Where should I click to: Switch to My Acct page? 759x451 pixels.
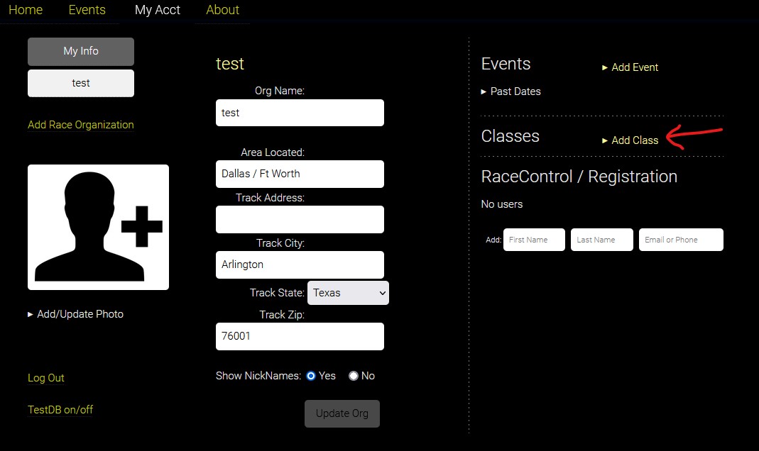coord(158,10)
